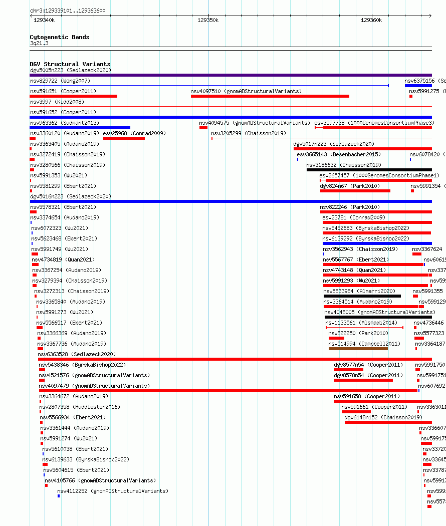446x526 pixels.
Task: Select nsv2807358 (Huddleston2016) variant
Action: [80, 407]
